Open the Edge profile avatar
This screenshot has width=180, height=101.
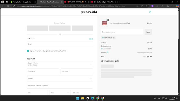click(x=3, y=2)
